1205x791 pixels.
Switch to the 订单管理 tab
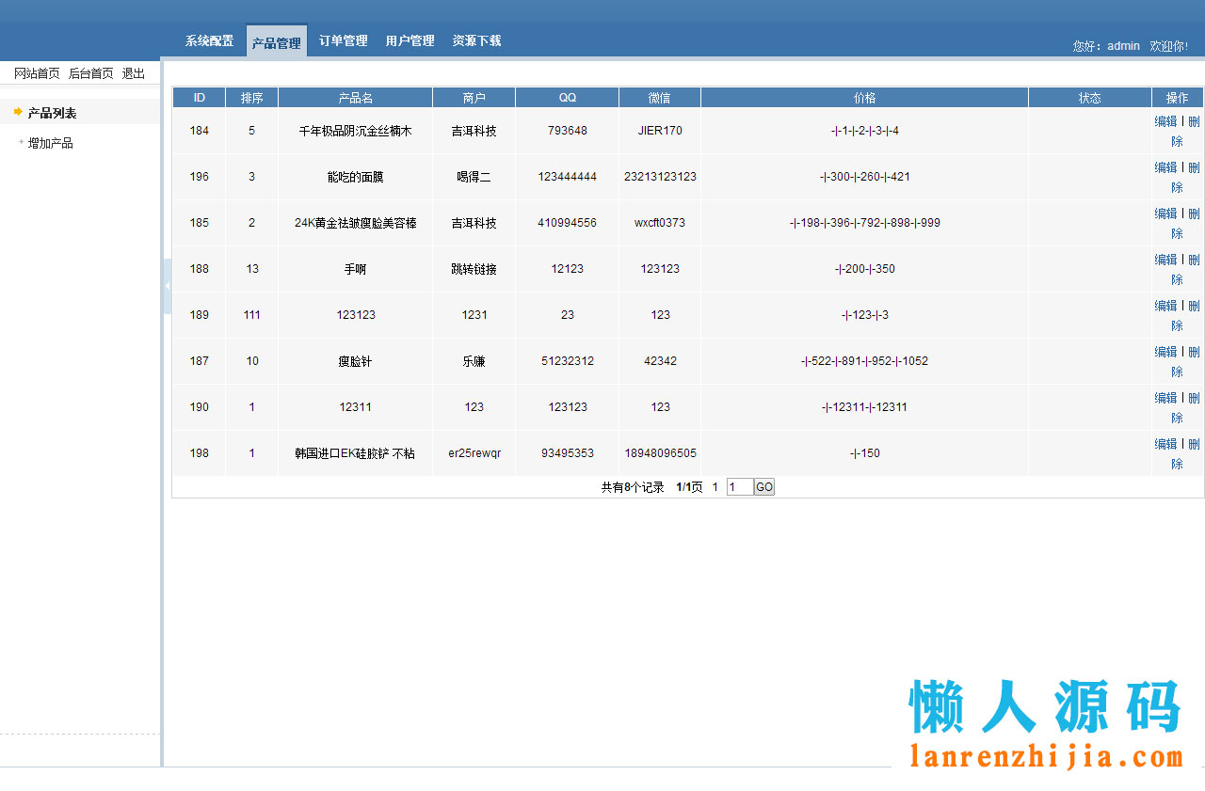click(343, 40)
